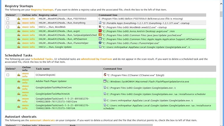The height and width of the screenshot is (126, 224).
Task: Check the delete box for F5D7050v3
Action: pyautogui.click(x=8, y=19)
